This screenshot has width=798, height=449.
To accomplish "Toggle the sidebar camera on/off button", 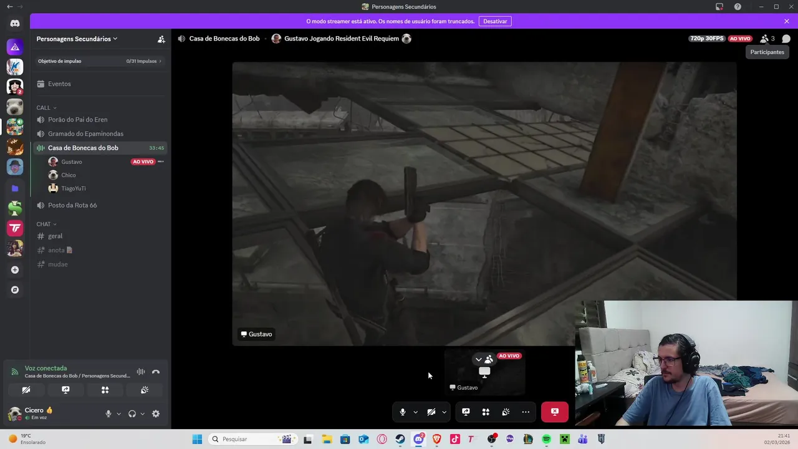I will pos(26,390).
